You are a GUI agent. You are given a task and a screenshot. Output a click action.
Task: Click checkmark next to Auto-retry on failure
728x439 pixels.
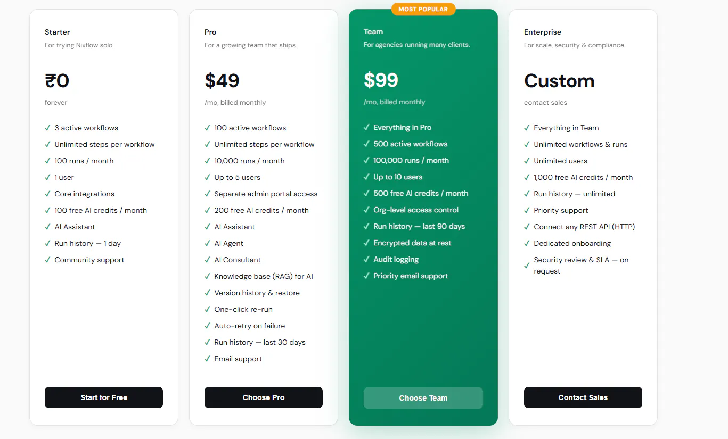click(x=207, y=326)
